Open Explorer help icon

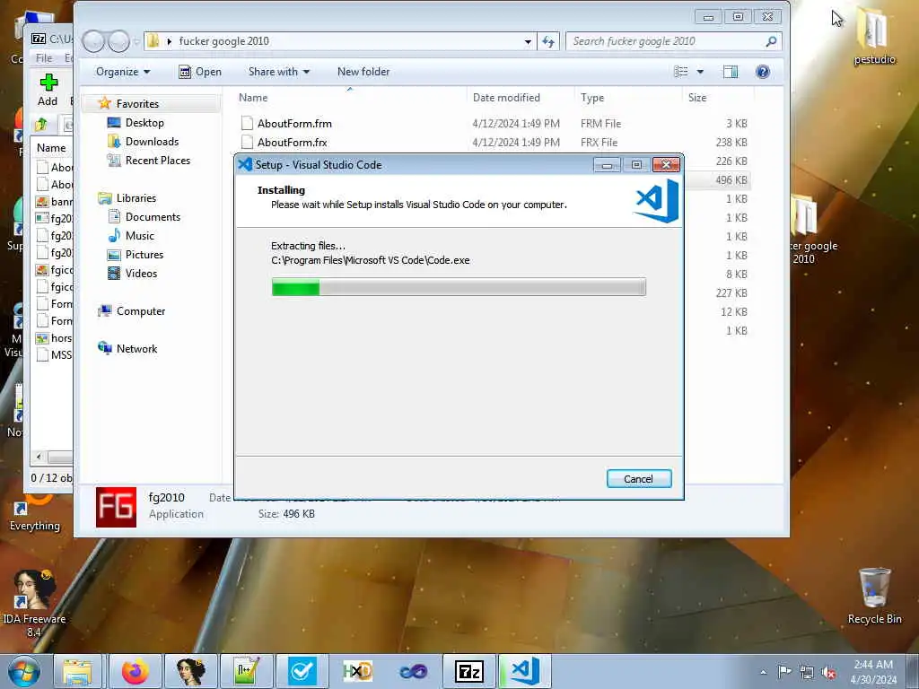[763, 72]
